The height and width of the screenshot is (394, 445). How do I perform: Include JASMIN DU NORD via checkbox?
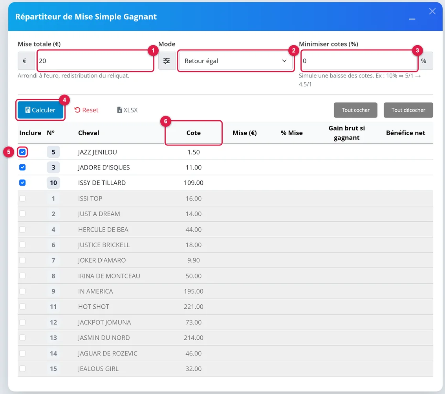[22, 337]
